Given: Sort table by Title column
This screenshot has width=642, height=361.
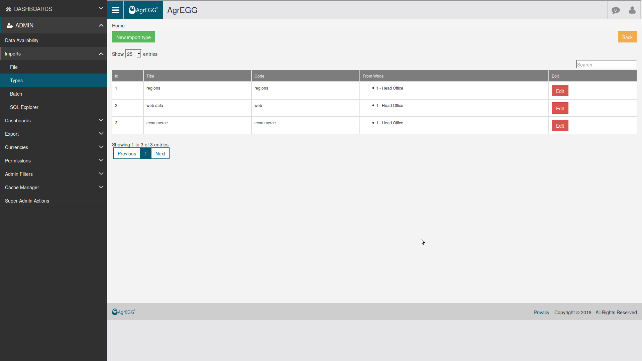Looking at the screenshot, I should (197, 76).
